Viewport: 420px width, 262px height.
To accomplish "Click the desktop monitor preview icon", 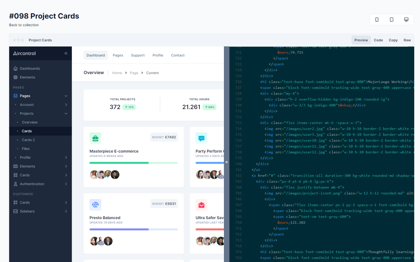I will 406,19.
